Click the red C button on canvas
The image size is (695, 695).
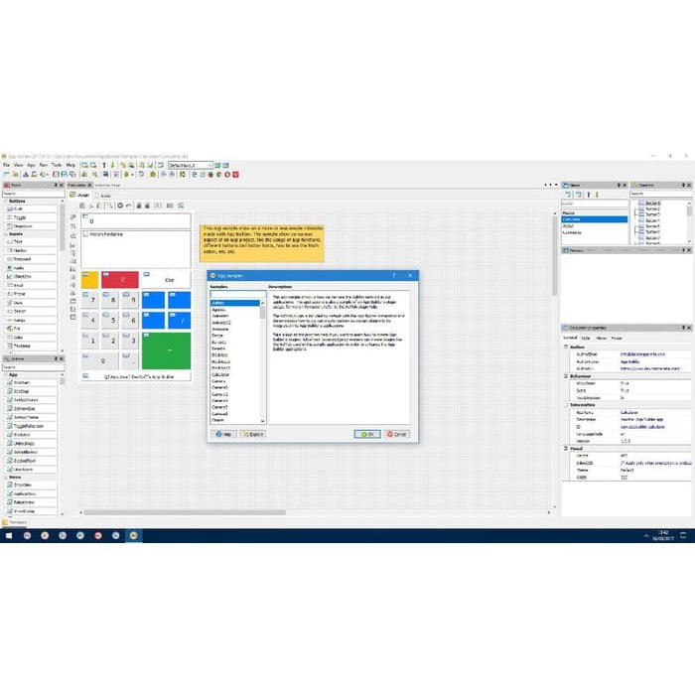click(x=120, y=280)
